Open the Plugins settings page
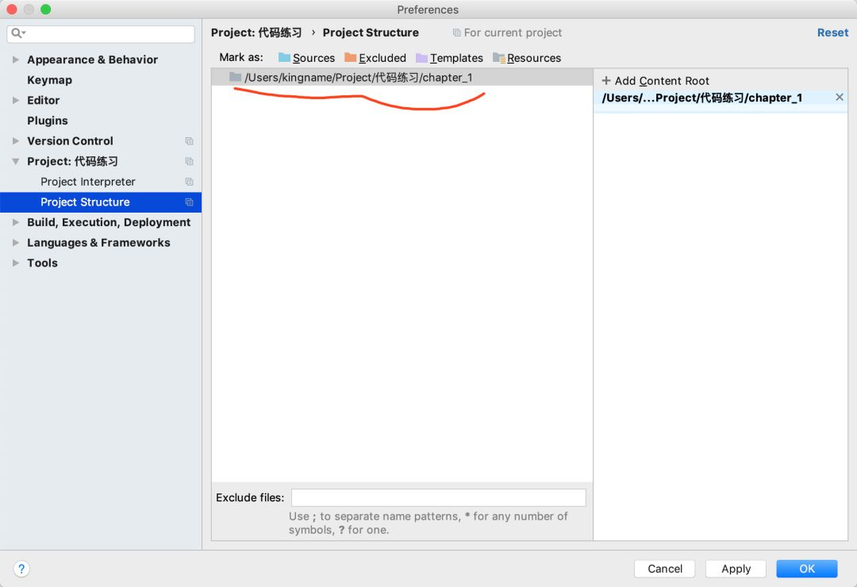This screenshot has width=857, height=587. click(x=48, y=121)
